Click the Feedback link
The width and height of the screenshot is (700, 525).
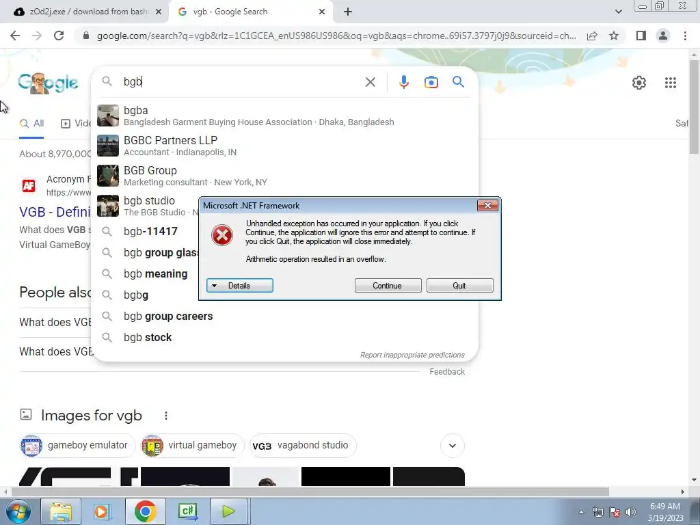pos(447,372)
